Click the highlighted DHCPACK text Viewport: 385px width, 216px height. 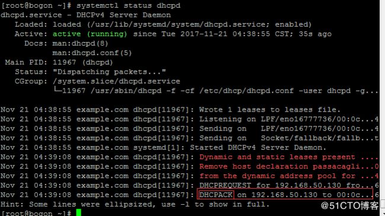coord(216,195)
